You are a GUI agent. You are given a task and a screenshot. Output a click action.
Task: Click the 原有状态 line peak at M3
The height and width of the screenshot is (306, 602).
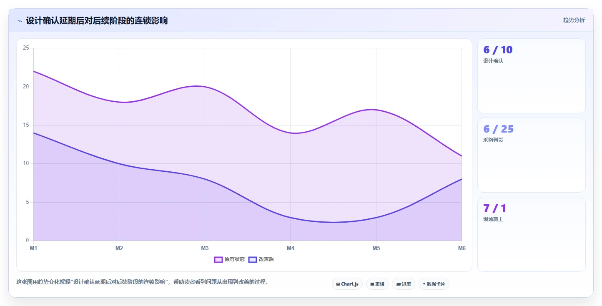tap(205, 86)
